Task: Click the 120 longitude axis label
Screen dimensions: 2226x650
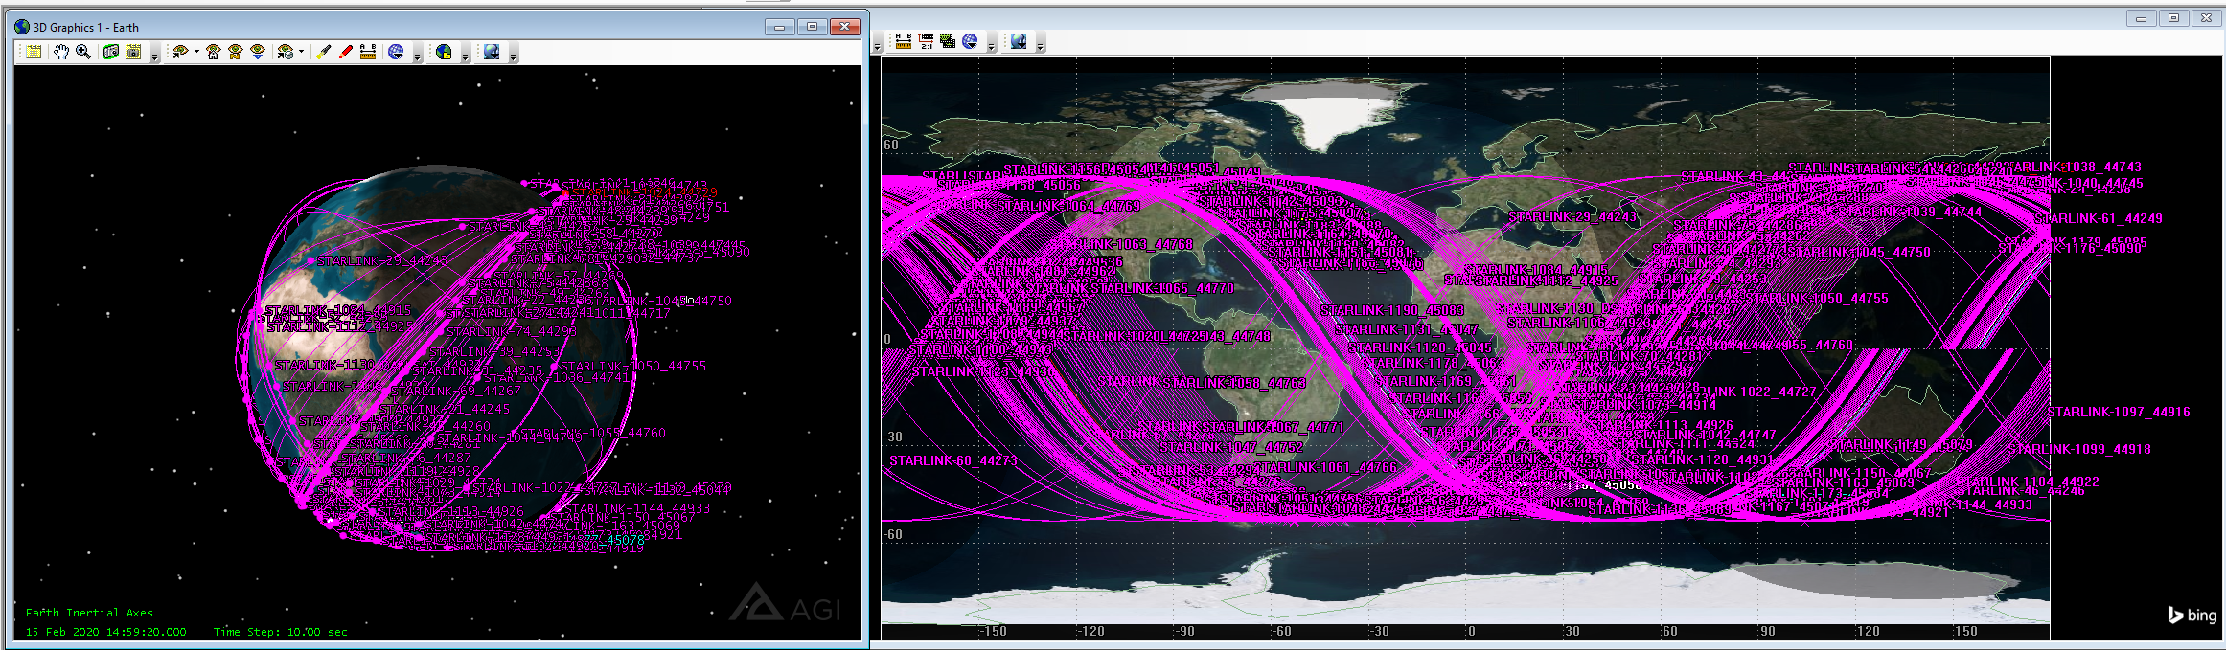Action: [x=1868, y=631]
